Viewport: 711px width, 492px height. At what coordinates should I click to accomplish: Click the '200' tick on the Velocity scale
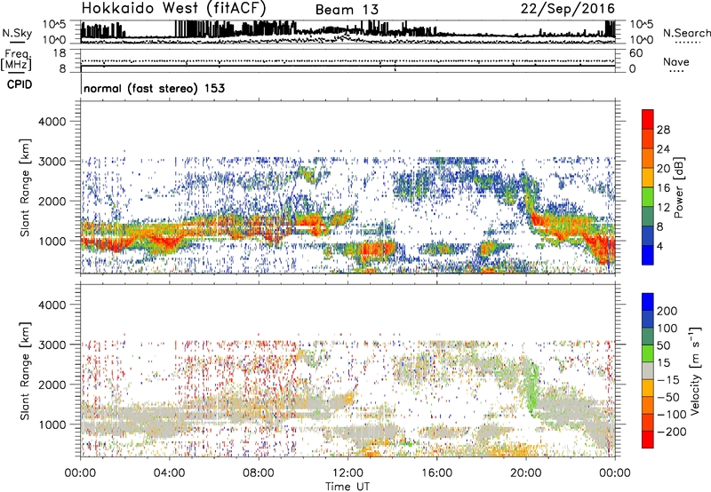pos(667,311)
